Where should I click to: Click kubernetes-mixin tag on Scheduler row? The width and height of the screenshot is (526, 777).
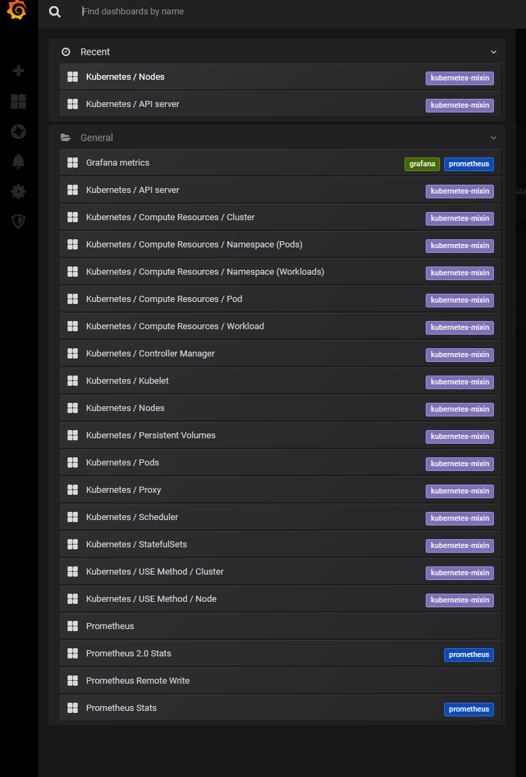(x=460, y=518)
